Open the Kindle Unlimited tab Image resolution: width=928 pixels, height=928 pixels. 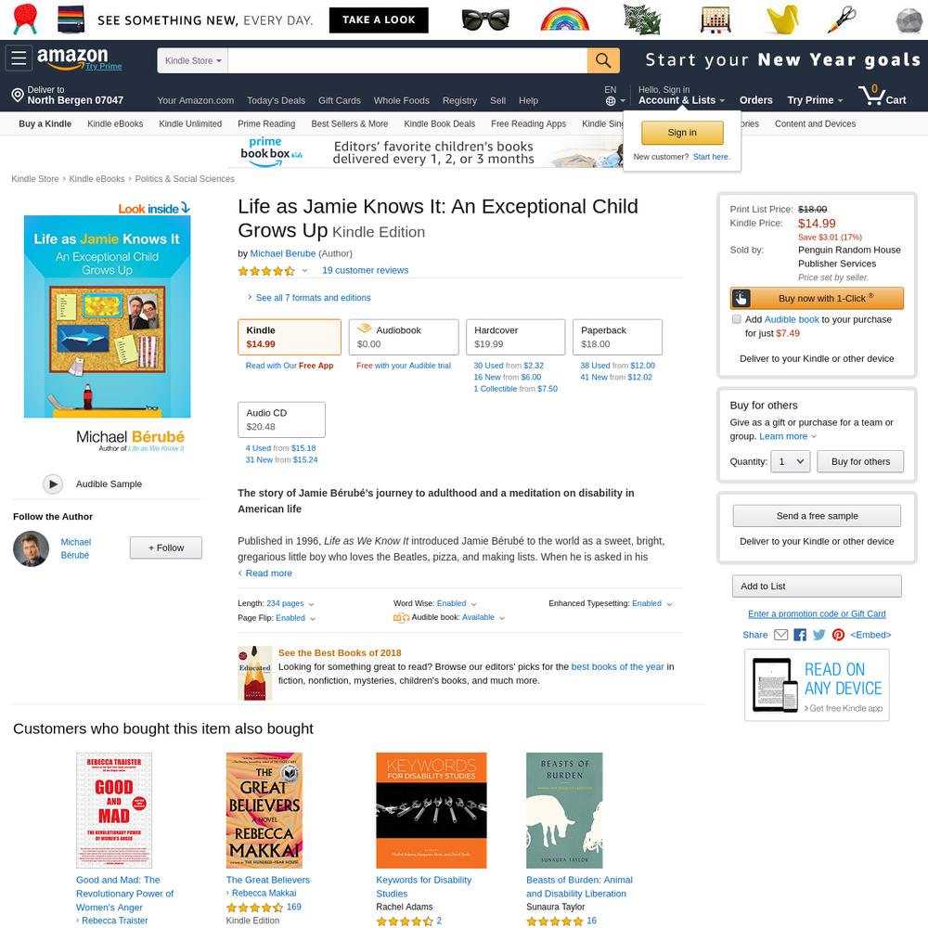[190, 123]
